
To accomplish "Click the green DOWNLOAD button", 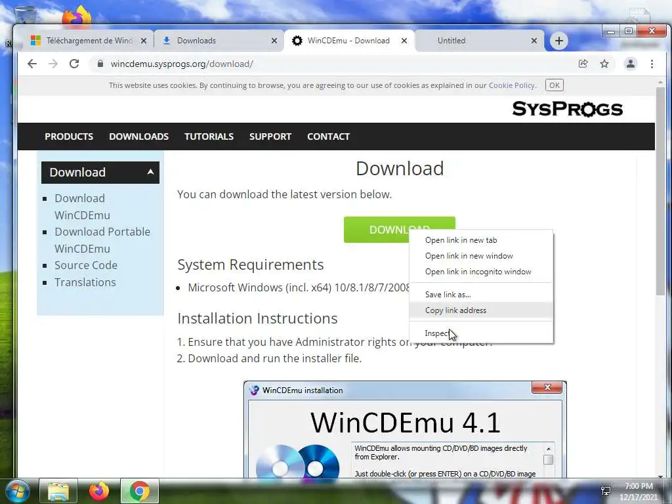I will [x=399, y=230].
